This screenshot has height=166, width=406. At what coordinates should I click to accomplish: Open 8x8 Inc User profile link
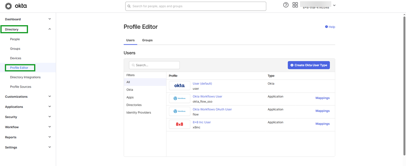click(202, 122)
